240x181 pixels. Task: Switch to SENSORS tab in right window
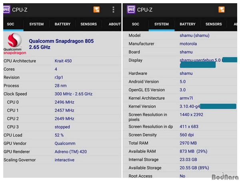point(213,24)
